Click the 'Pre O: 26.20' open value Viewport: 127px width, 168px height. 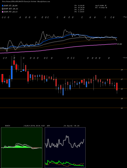pyautogui.click(x=80, y=6)
